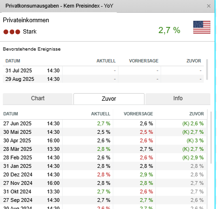Viewport: 217px width, 209px height.
Task: Click the DATUM header in history table
Action: (x=10, y=114)
